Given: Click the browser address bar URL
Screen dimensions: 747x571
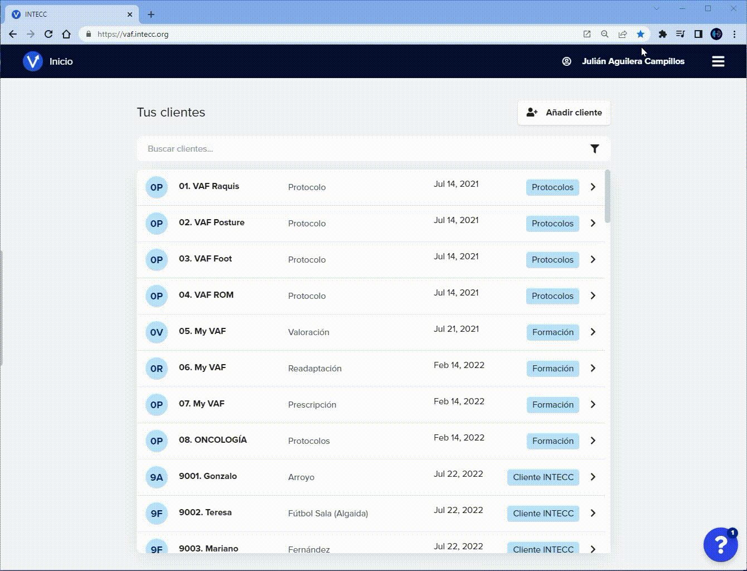Looking at the screenshot, I should click(133, 34).
